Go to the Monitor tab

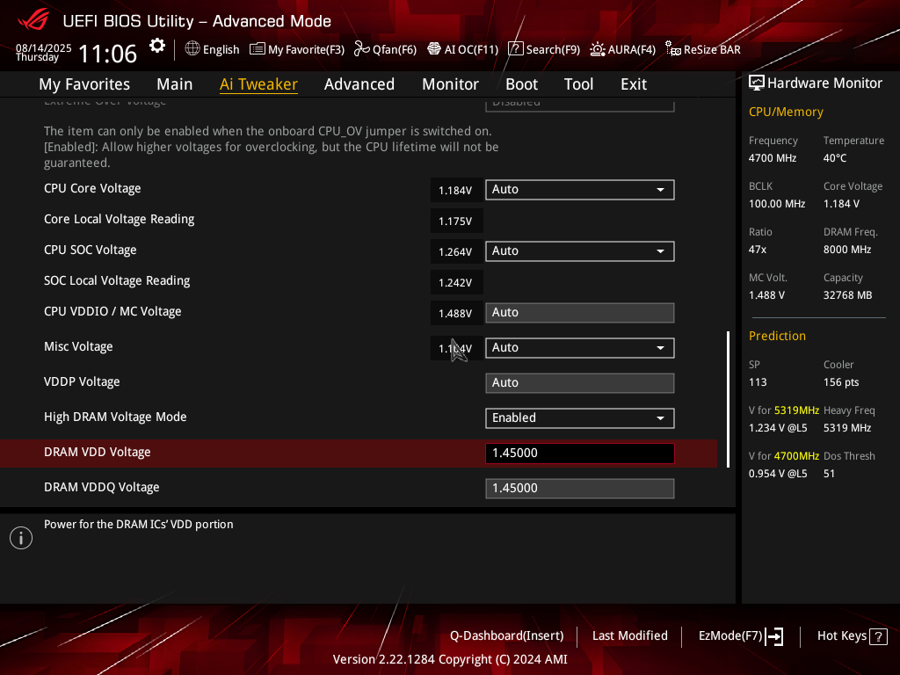pos(451,84)
